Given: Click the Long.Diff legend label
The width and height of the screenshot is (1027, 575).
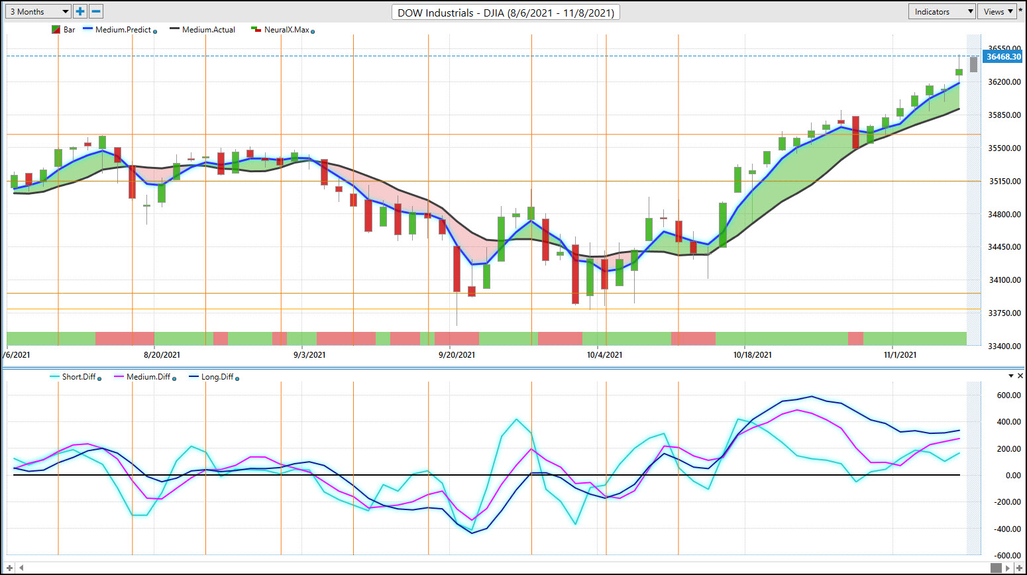Looking at the screenshot, I should coord(217,377).
